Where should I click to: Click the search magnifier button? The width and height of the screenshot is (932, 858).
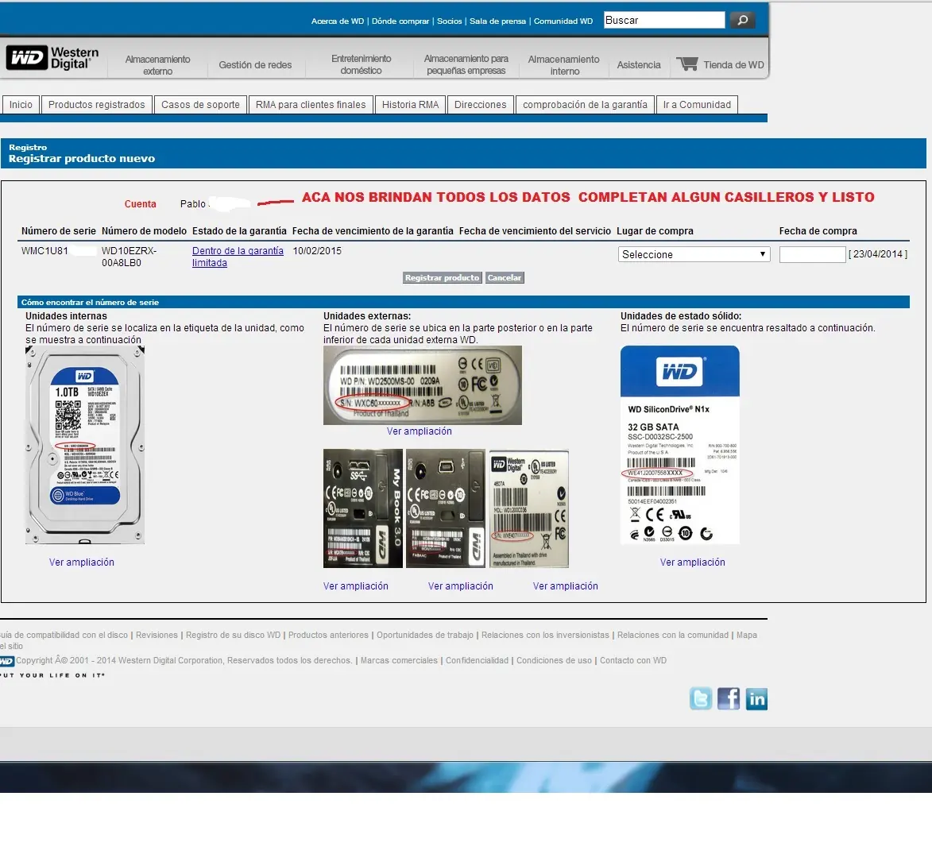(742, 20)
